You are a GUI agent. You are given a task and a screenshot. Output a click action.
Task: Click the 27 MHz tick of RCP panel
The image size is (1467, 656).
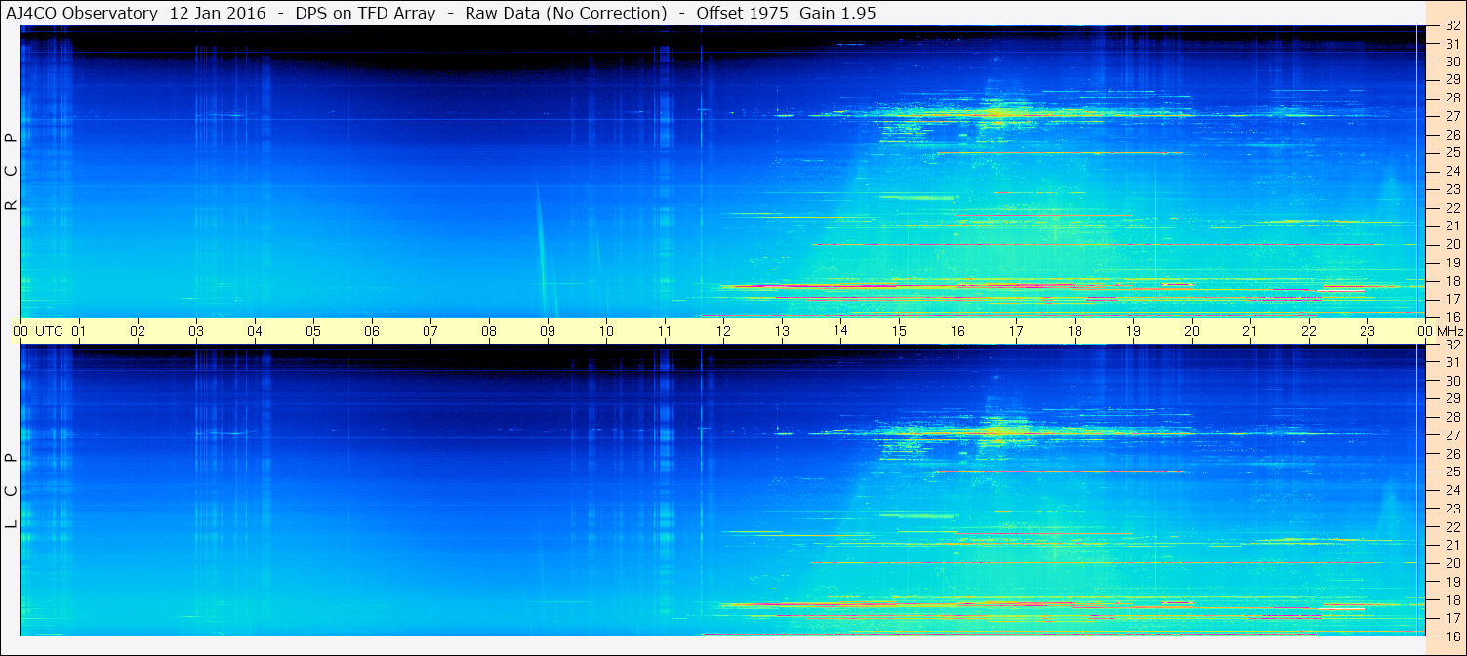(1451, 116)
